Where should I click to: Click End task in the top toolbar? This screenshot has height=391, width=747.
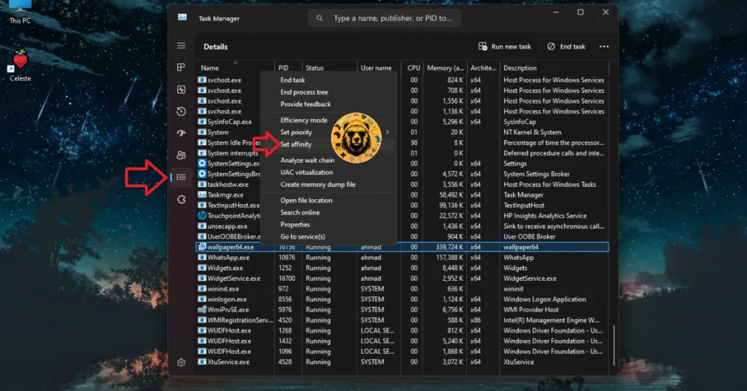(x=566, y=47)
